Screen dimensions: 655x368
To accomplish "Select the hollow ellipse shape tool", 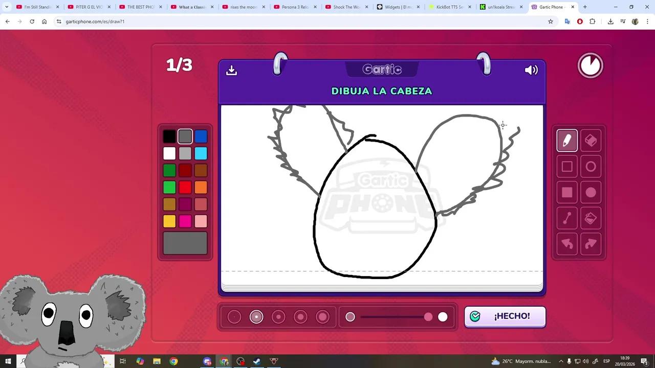I will pyautogui.click(x=591, y=166).
